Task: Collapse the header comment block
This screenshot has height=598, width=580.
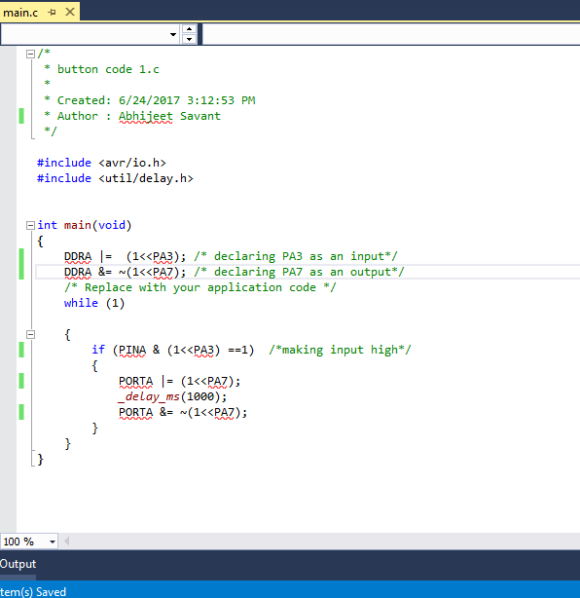Action: pos(30,55)
